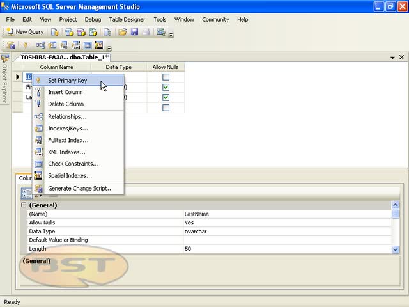409x307 pixels.
Task: Click the row selector arrow of ID
Action: [x=17, y=77]
